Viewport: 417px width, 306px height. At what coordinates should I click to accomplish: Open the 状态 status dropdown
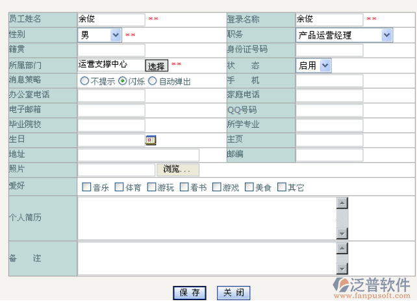325,65
